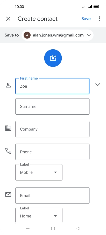This screenshot has height=235, width=106.
Task: Open the Save to account dropdown
Action: 58,35
